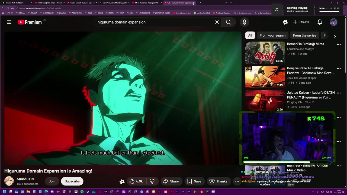Open sparkle Ask icon beside the like button
Screen dimensions: 347x195
point(122,181)
